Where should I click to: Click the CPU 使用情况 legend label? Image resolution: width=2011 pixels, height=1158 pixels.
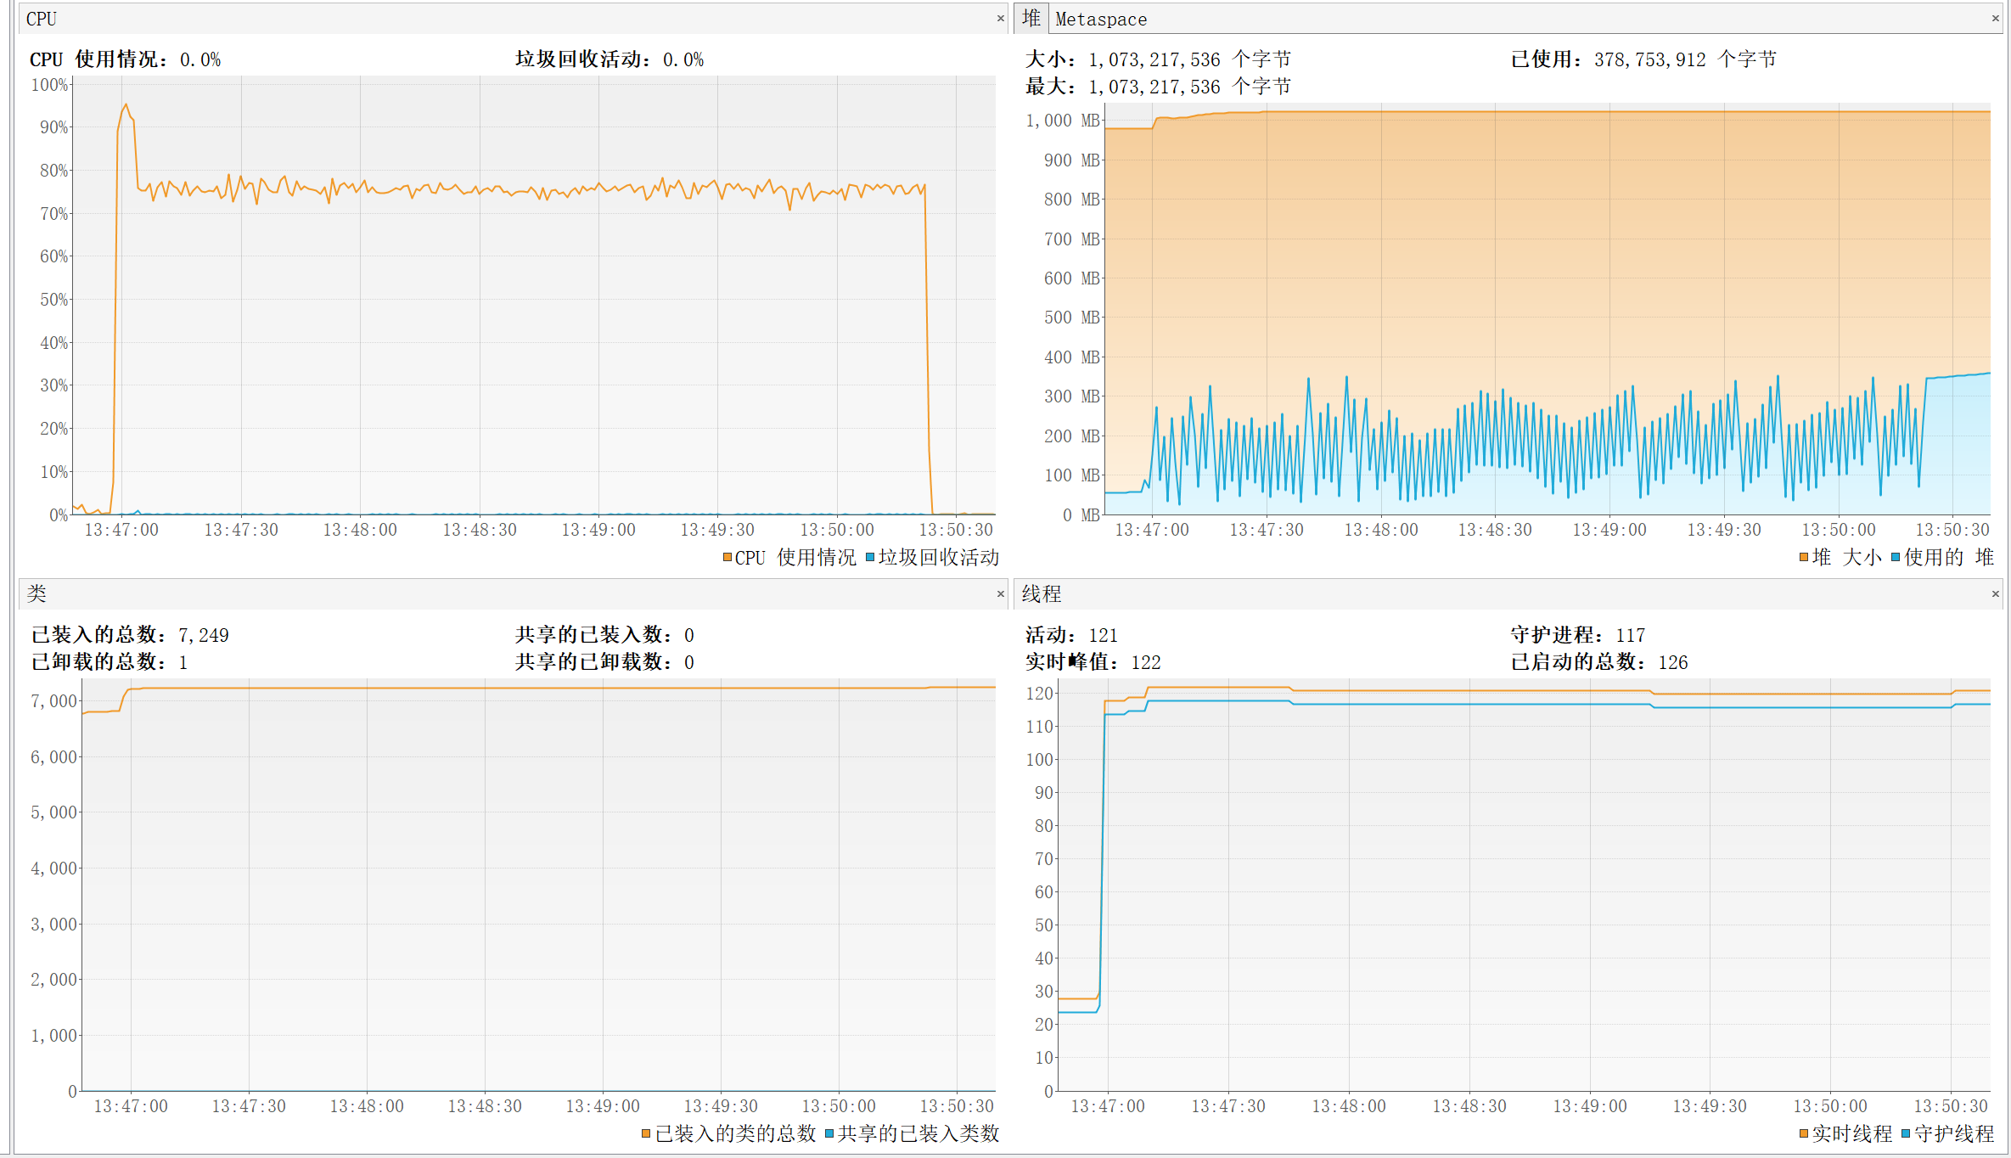point(795,557)
